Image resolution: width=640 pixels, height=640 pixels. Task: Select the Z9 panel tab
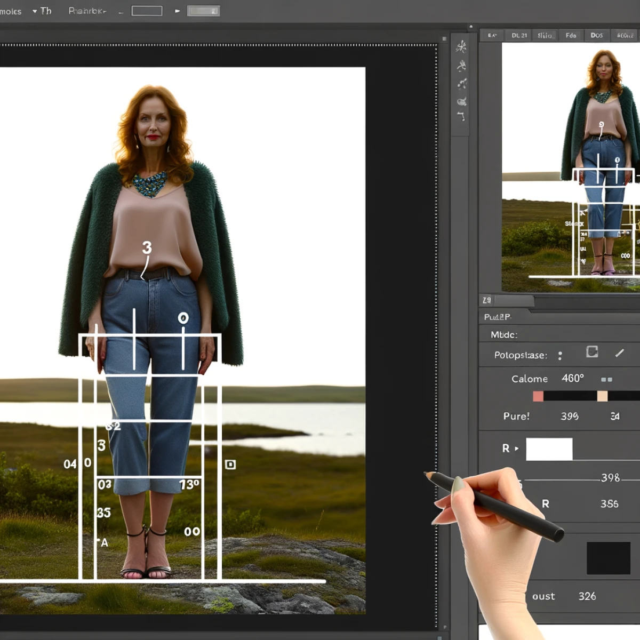(487, 300)
